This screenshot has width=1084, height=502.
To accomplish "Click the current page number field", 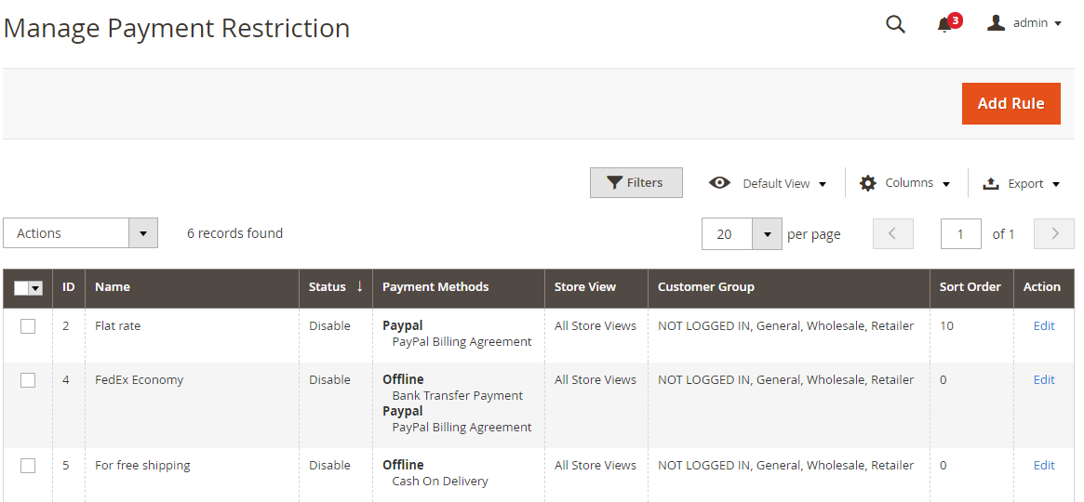I will (960, 234).
